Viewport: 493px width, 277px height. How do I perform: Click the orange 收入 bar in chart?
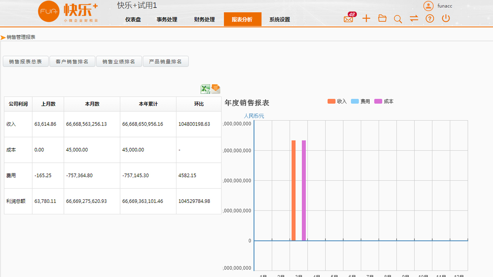293,190
